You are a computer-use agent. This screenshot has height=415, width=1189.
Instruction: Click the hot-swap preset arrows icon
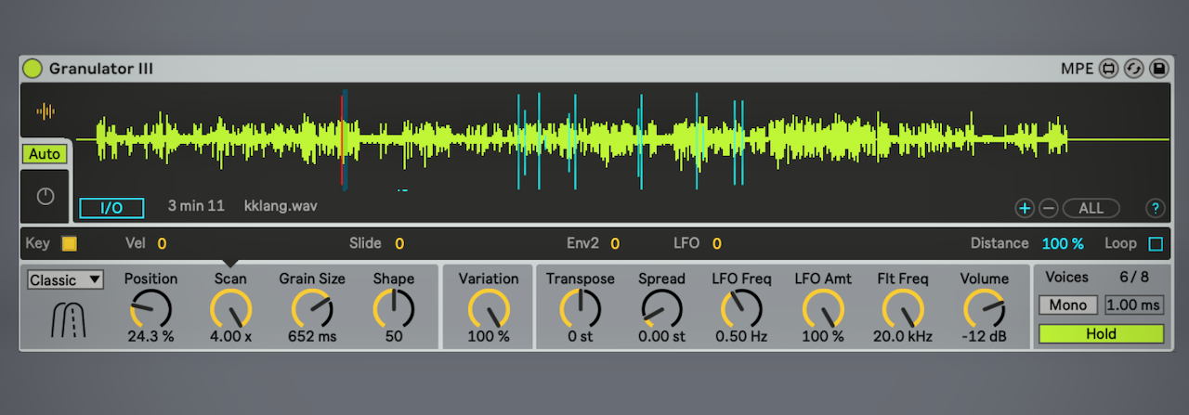tap(1133, 69)
